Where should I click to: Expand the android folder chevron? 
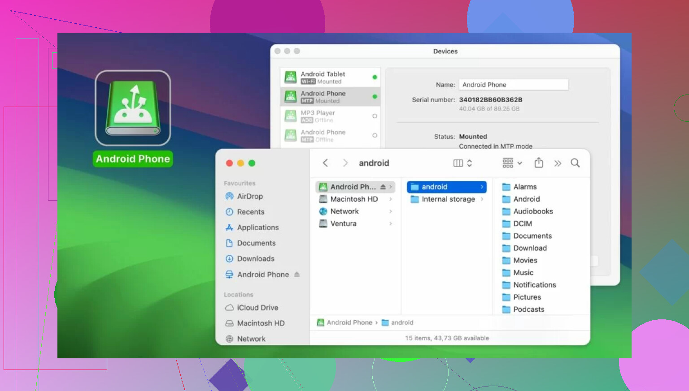(x=482, y=187)
